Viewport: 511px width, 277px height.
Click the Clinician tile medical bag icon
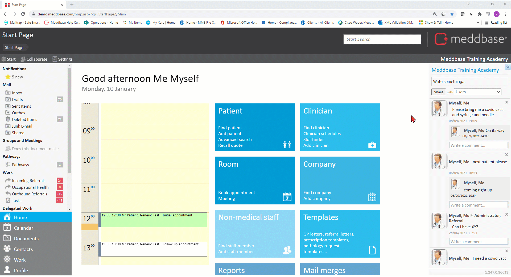click(372, 145)
